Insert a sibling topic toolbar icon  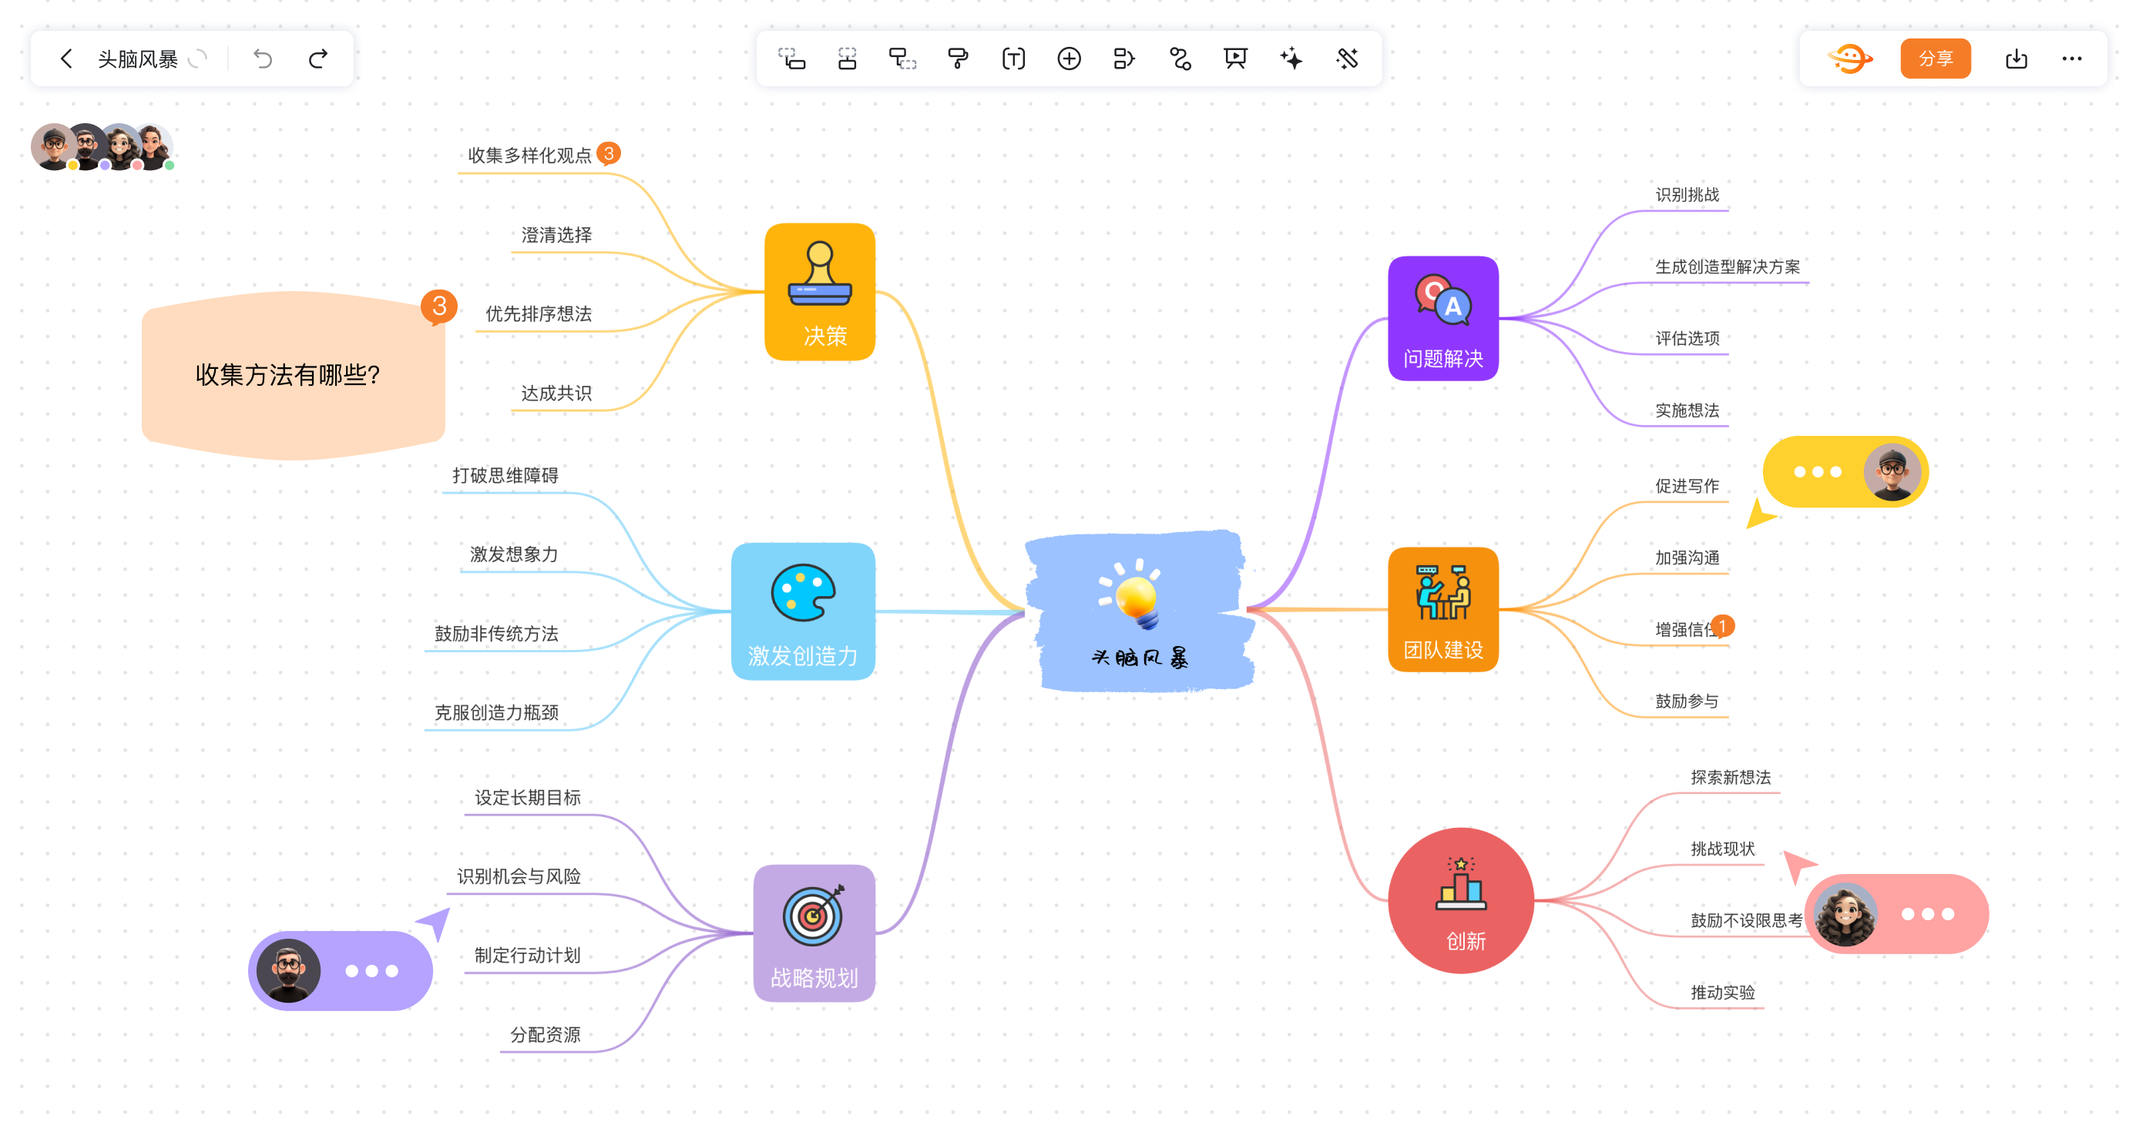[x=847, y=59]
